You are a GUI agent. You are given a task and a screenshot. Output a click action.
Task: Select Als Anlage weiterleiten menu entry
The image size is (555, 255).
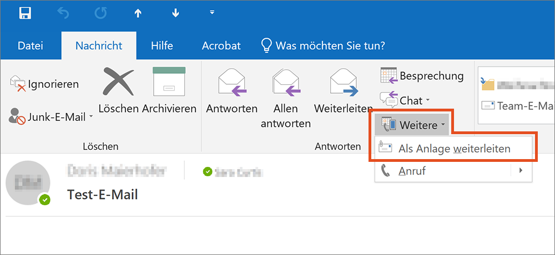pos(453,149)
